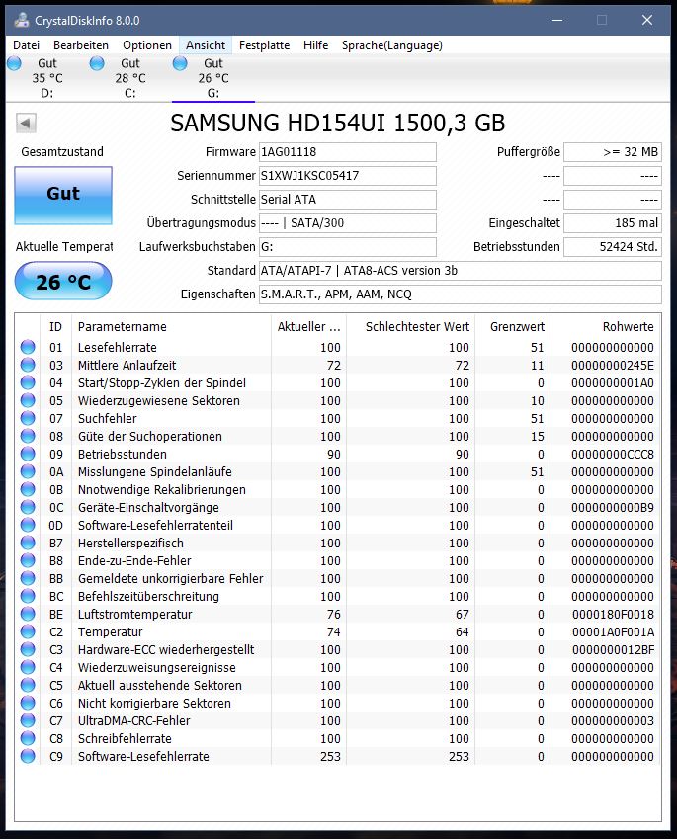Open the Datei menu

pyautogui.click(x=26, y=45)
